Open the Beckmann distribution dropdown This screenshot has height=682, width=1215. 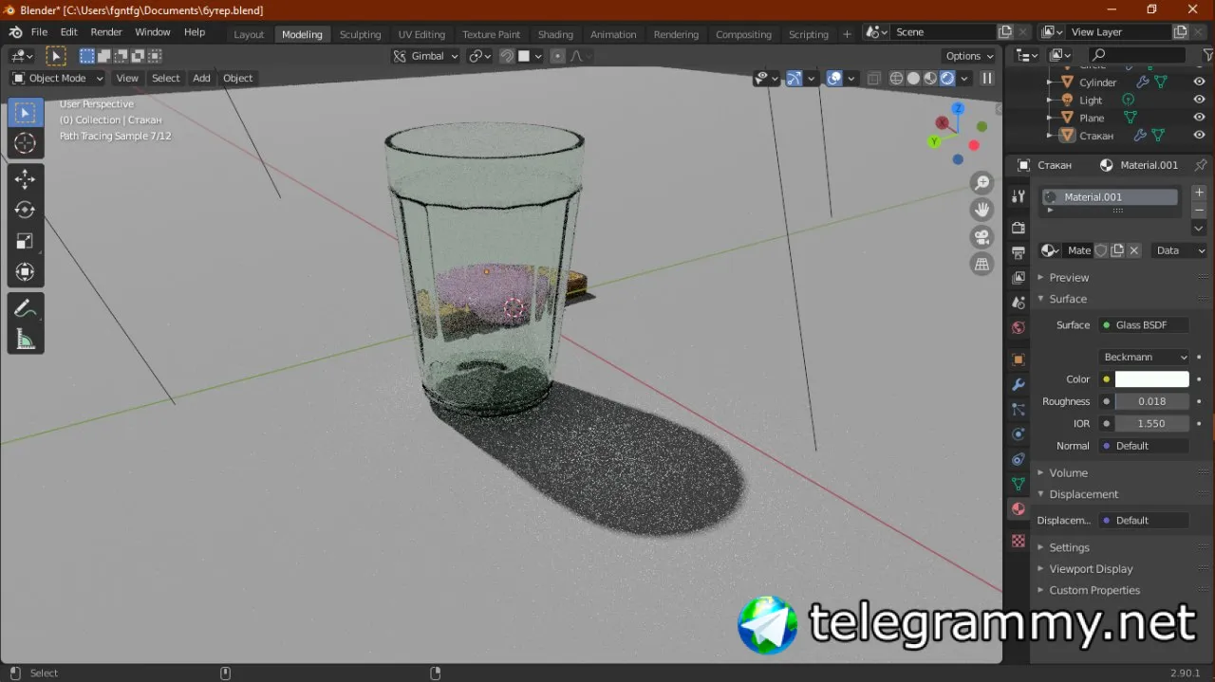pos(1144,357)
